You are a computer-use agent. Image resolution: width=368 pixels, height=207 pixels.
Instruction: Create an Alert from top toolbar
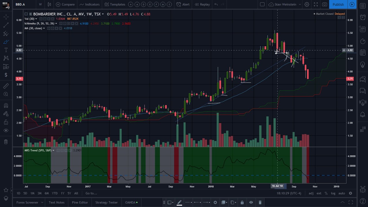(x=183, y=4)
